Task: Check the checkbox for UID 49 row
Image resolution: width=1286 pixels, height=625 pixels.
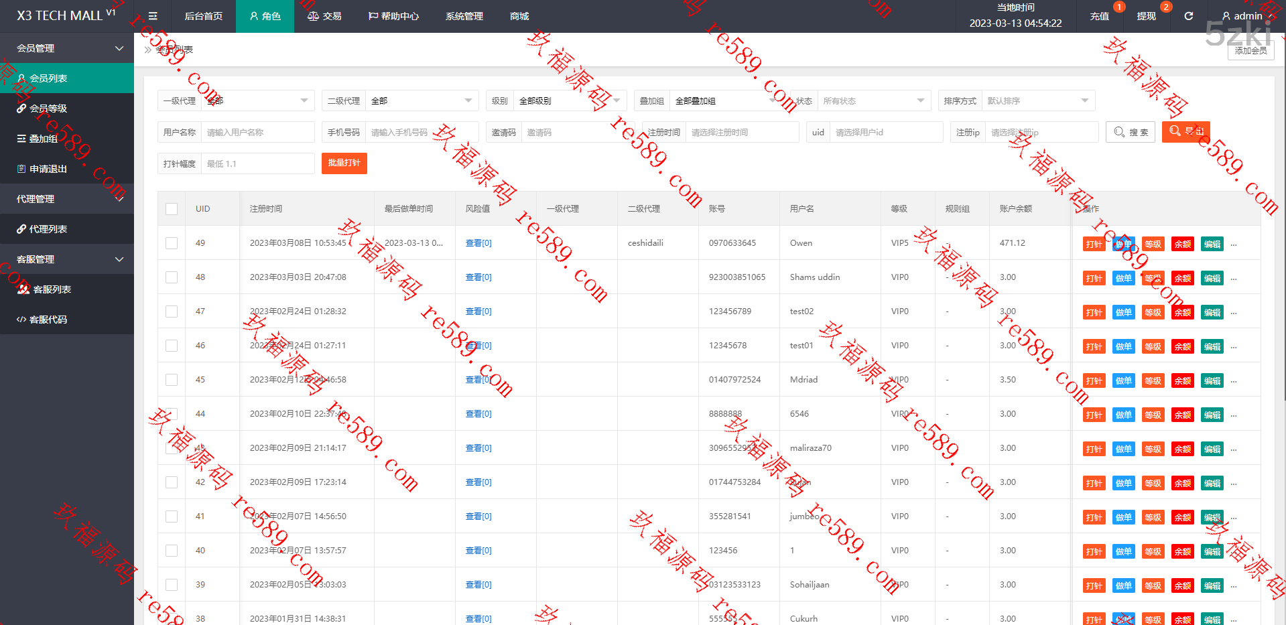Action: coord(172,243)
